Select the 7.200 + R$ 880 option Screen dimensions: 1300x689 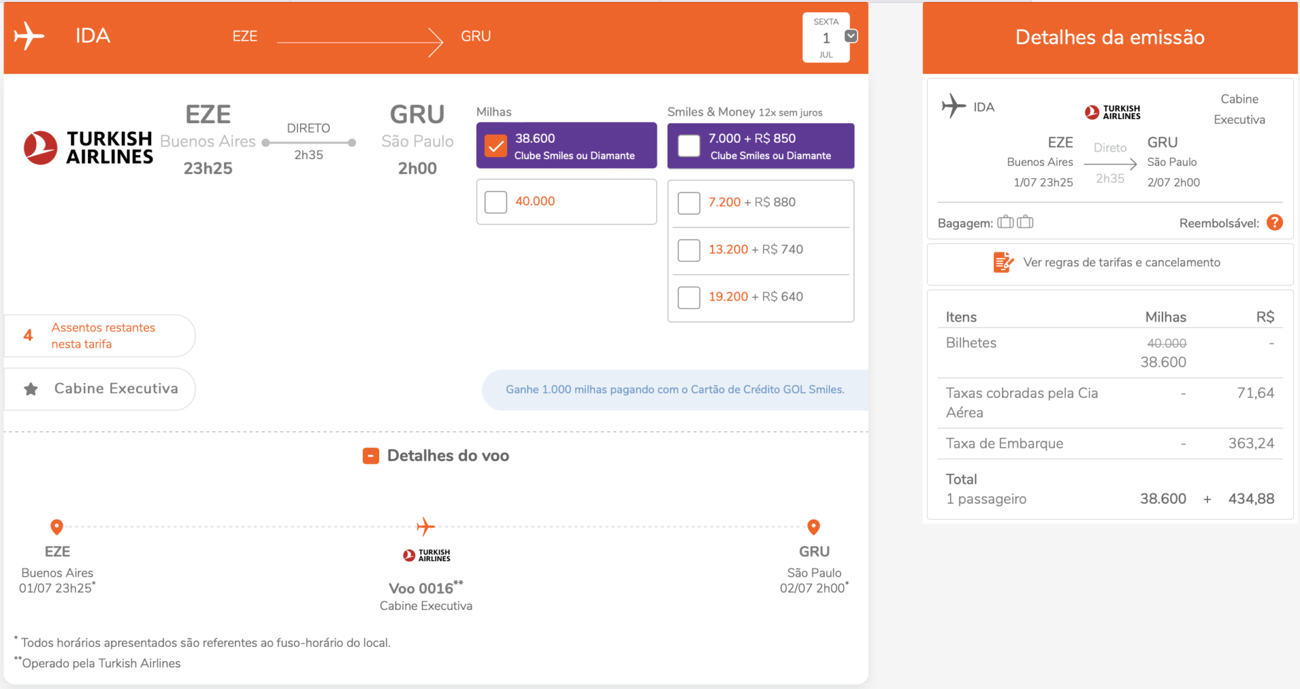[689, 203]
